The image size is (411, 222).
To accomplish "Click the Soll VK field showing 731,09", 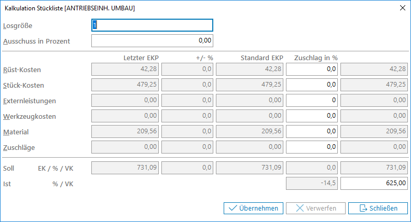I will 374,168.
